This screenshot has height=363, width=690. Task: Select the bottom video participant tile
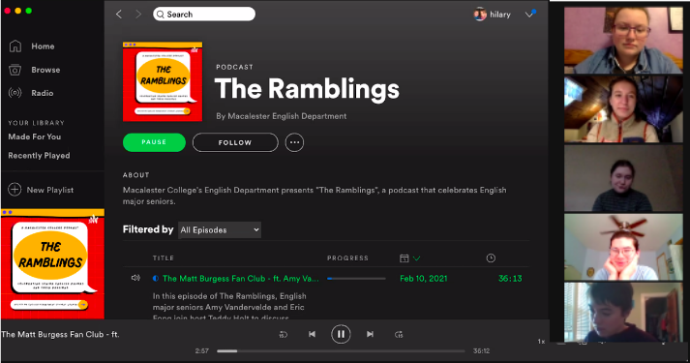pos(623,312)
